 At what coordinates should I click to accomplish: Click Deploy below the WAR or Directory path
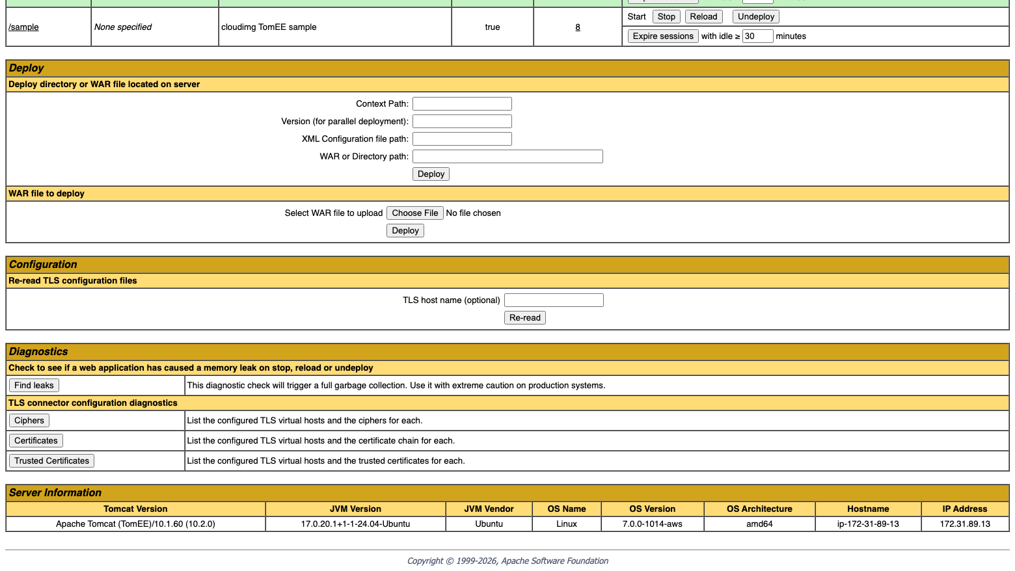[431, 174]
